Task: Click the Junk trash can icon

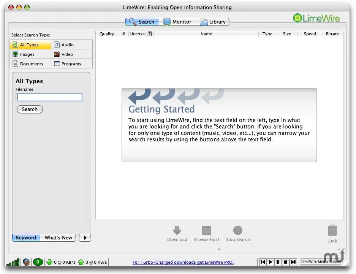Action: coord(332,231)
